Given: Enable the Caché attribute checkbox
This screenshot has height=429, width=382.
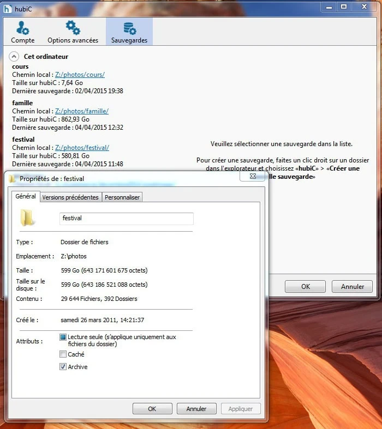Looking at the screenshot, I should pyautogui.click(x=63, y=354).
